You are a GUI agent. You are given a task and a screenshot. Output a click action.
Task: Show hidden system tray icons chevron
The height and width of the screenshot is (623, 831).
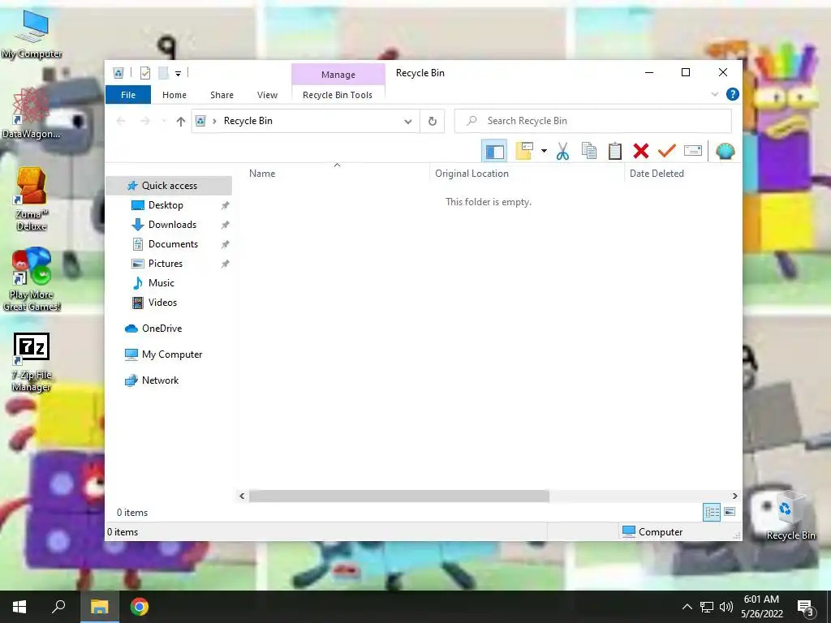[687, 607]
